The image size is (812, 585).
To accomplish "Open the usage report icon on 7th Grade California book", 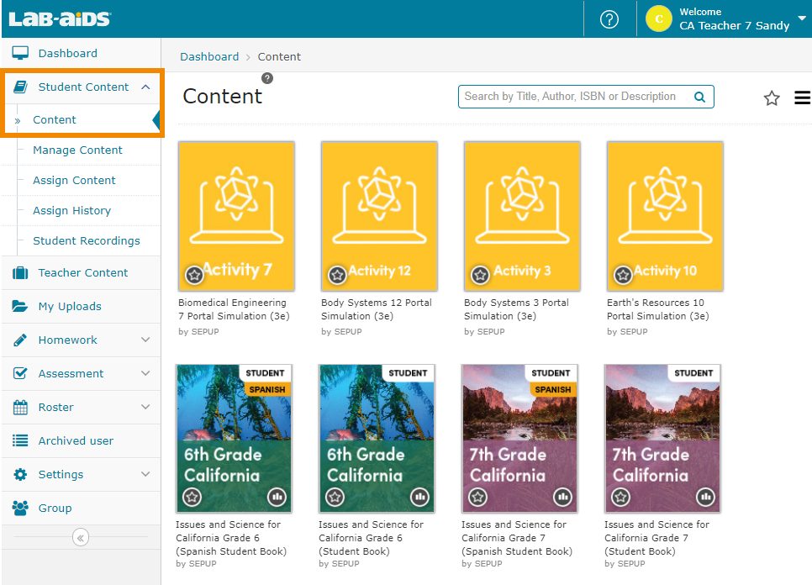I will click(706, 497).
